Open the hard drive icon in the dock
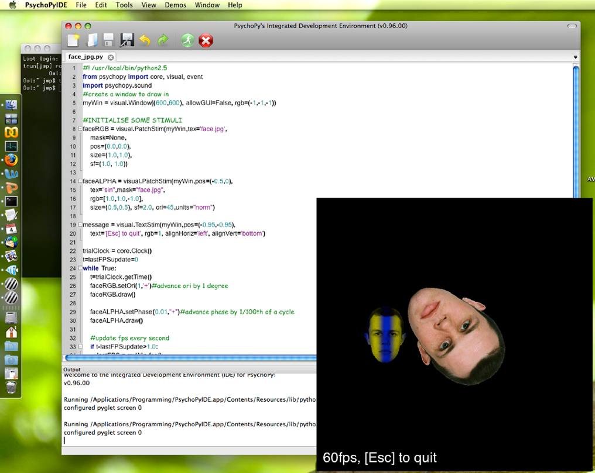This screenshot has width=595, height=473. tap(11, 318)
